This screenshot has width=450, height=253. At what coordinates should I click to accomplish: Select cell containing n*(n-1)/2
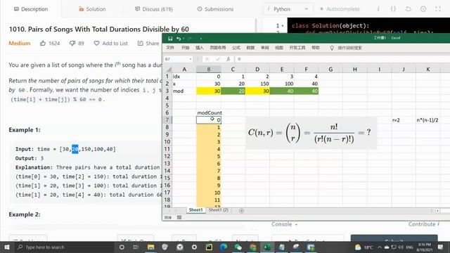click(427, 120)
